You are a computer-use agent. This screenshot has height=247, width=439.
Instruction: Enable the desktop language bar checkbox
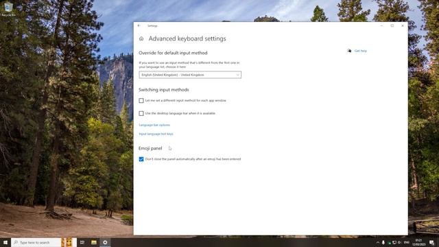(x=141, y=113)
